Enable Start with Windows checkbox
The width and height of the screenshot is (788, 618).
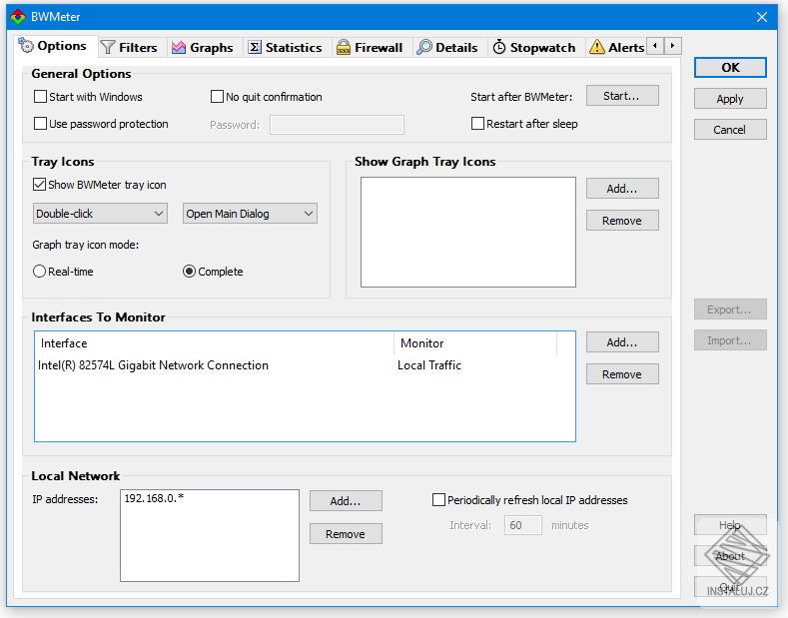40,97
